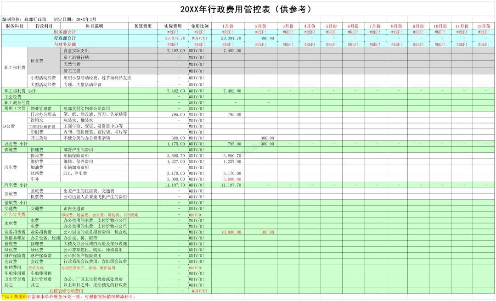Click the '市内交通费' description cell
Screen dimensions: 496x301
[94, 208]
